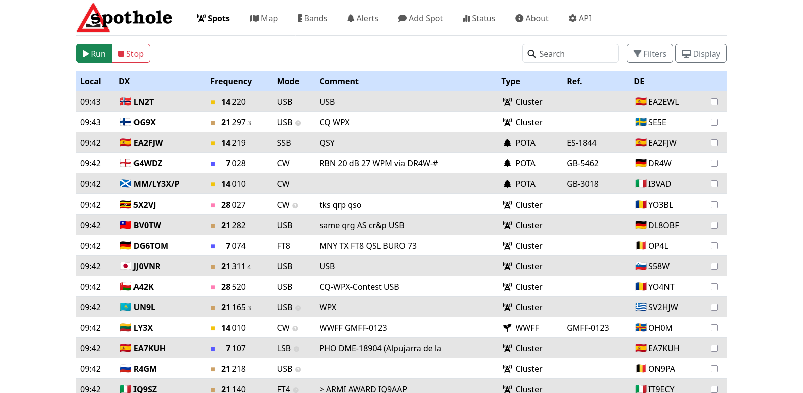Open the Alerts page

pyautogui.click(x=362, y=18)
